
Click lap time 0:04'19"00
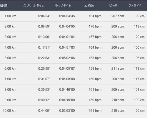pyautogui.click(x=67, y=100)
